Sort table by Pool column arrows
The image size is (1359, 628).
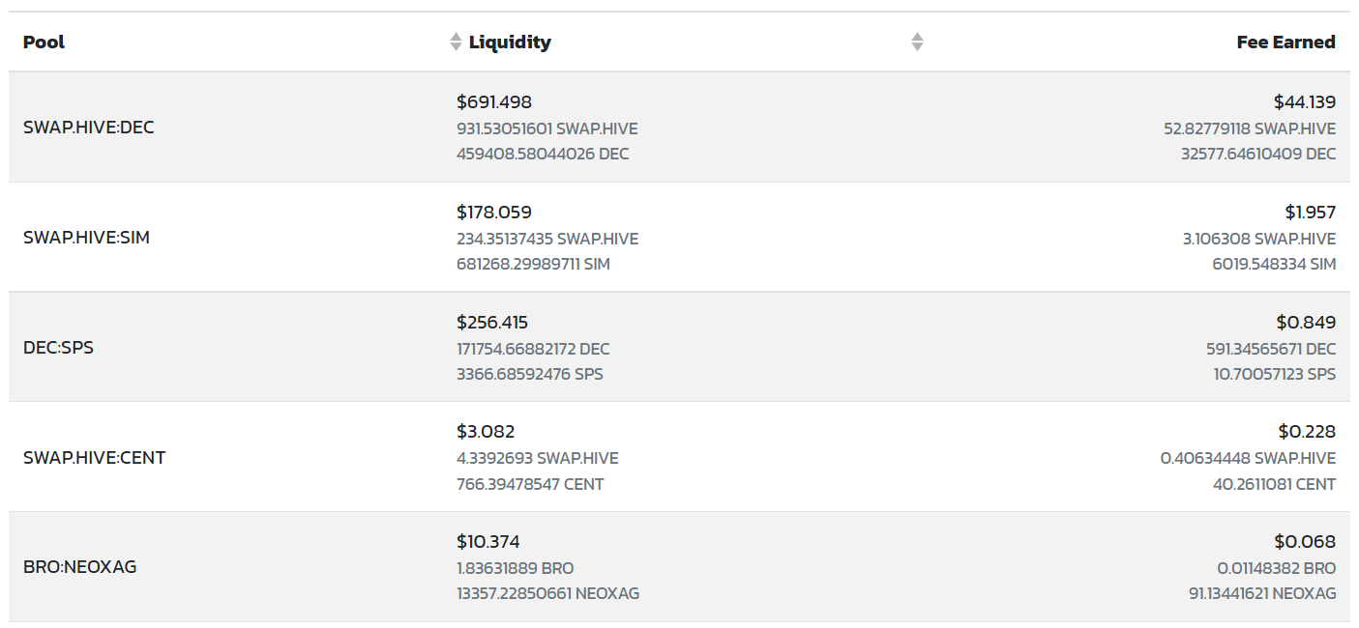tap(456, 43)
